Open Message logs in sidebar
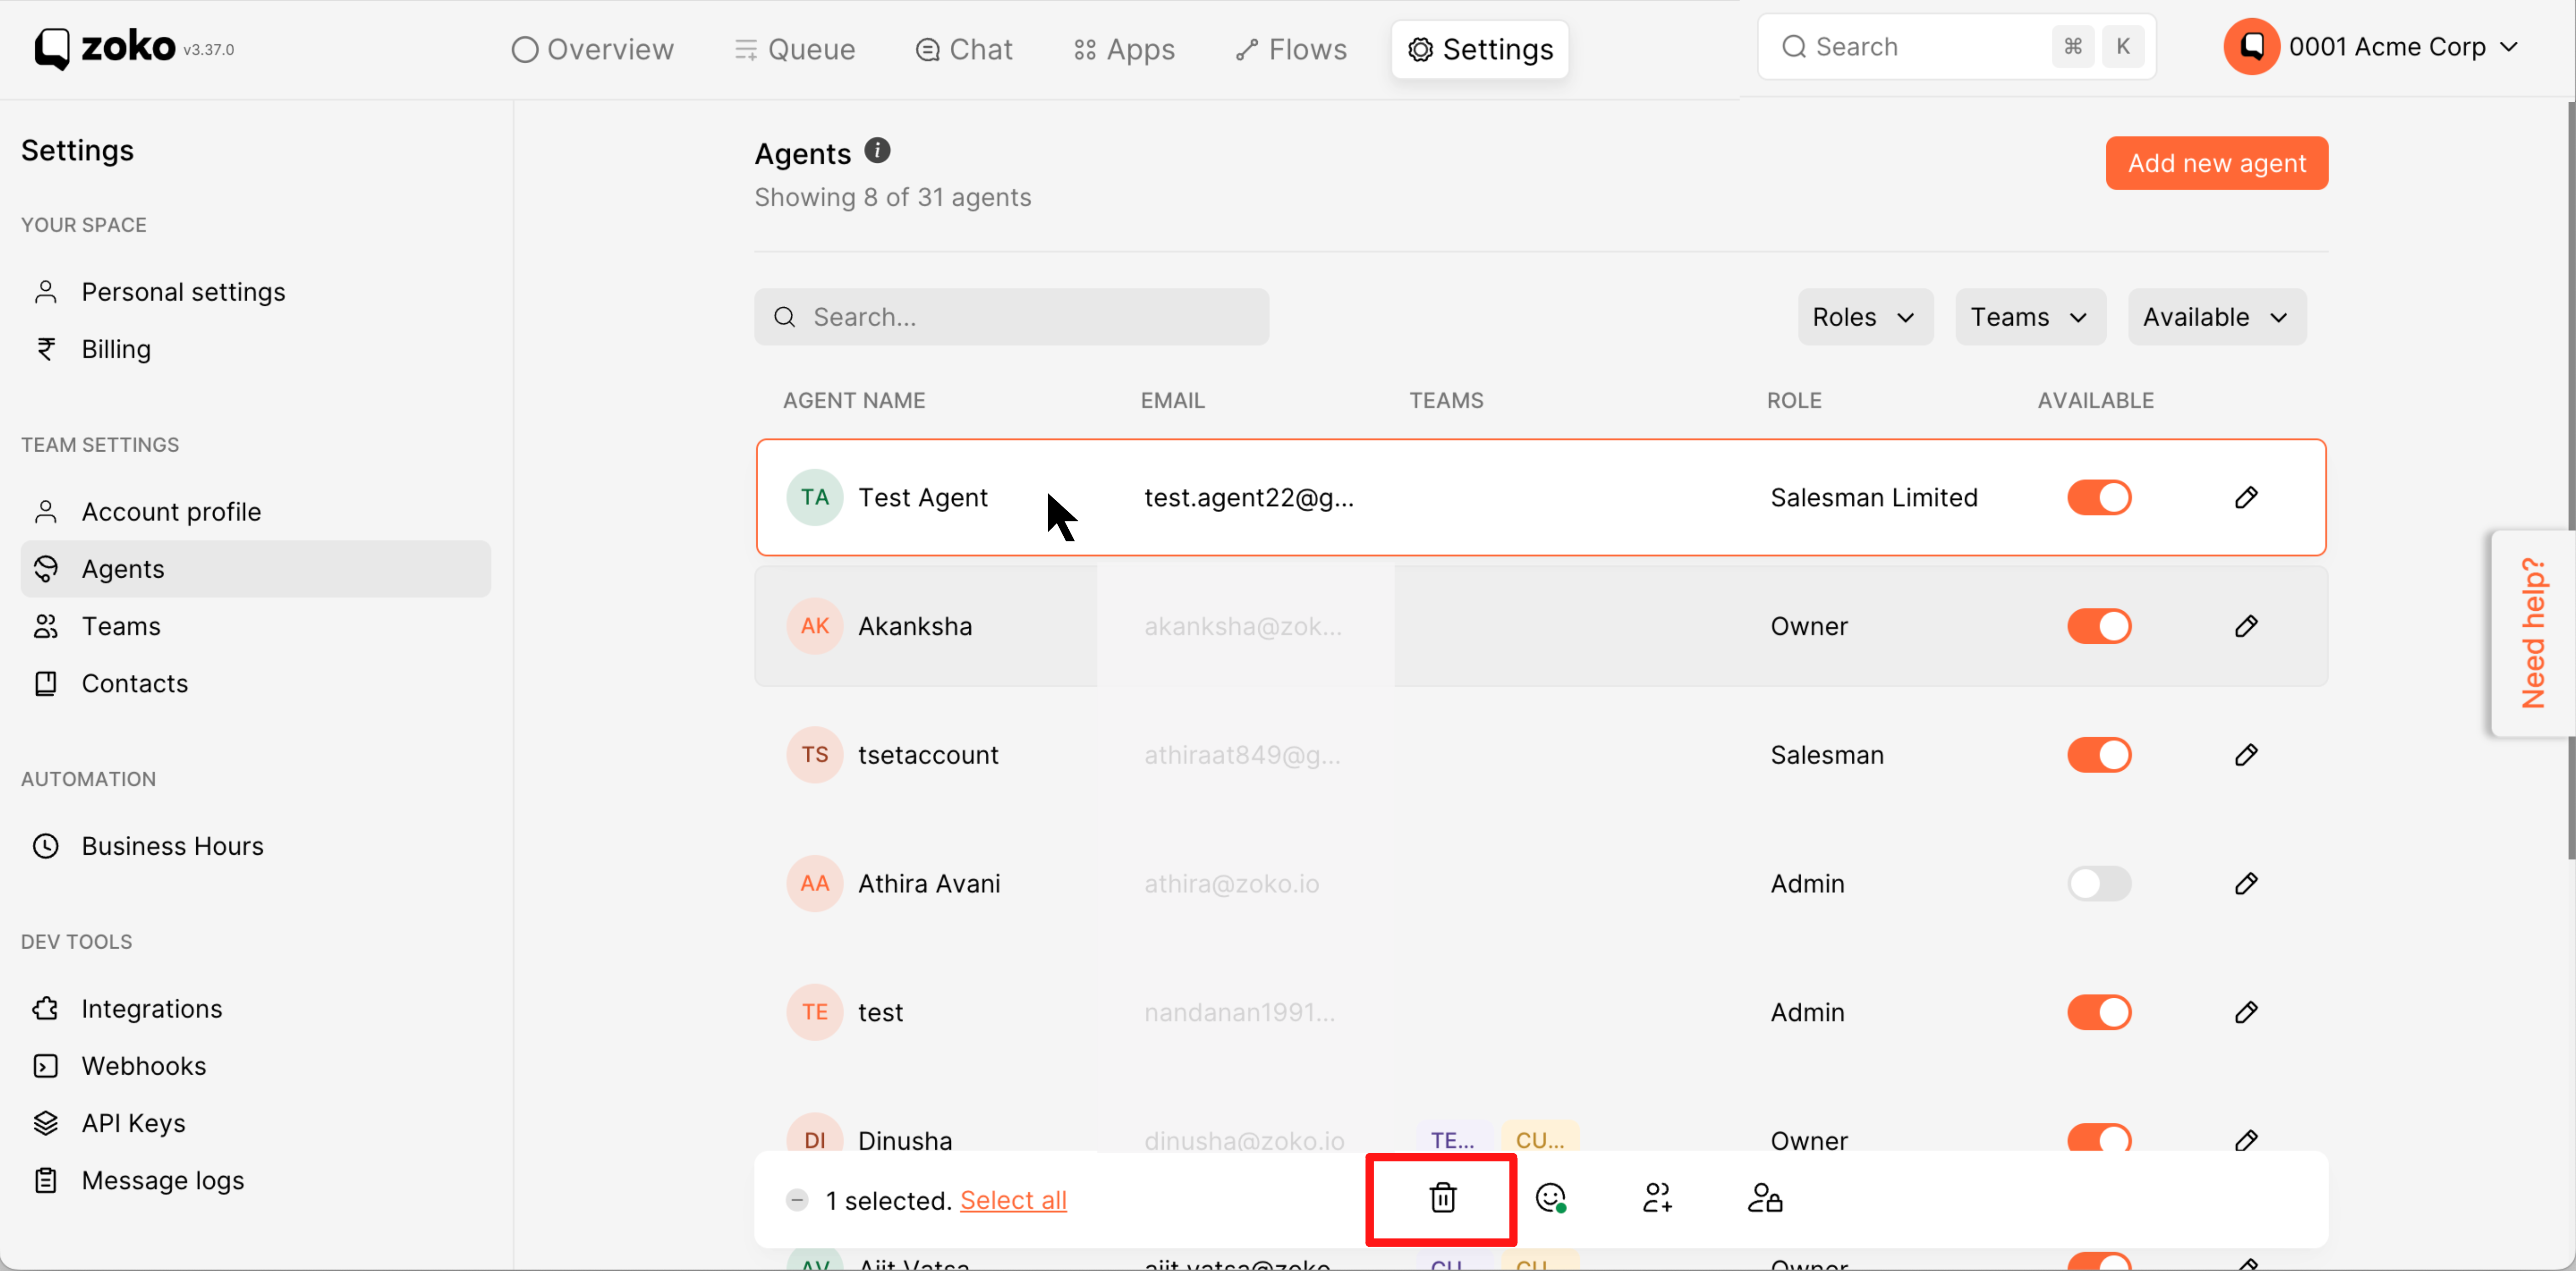 point(255,1180)
